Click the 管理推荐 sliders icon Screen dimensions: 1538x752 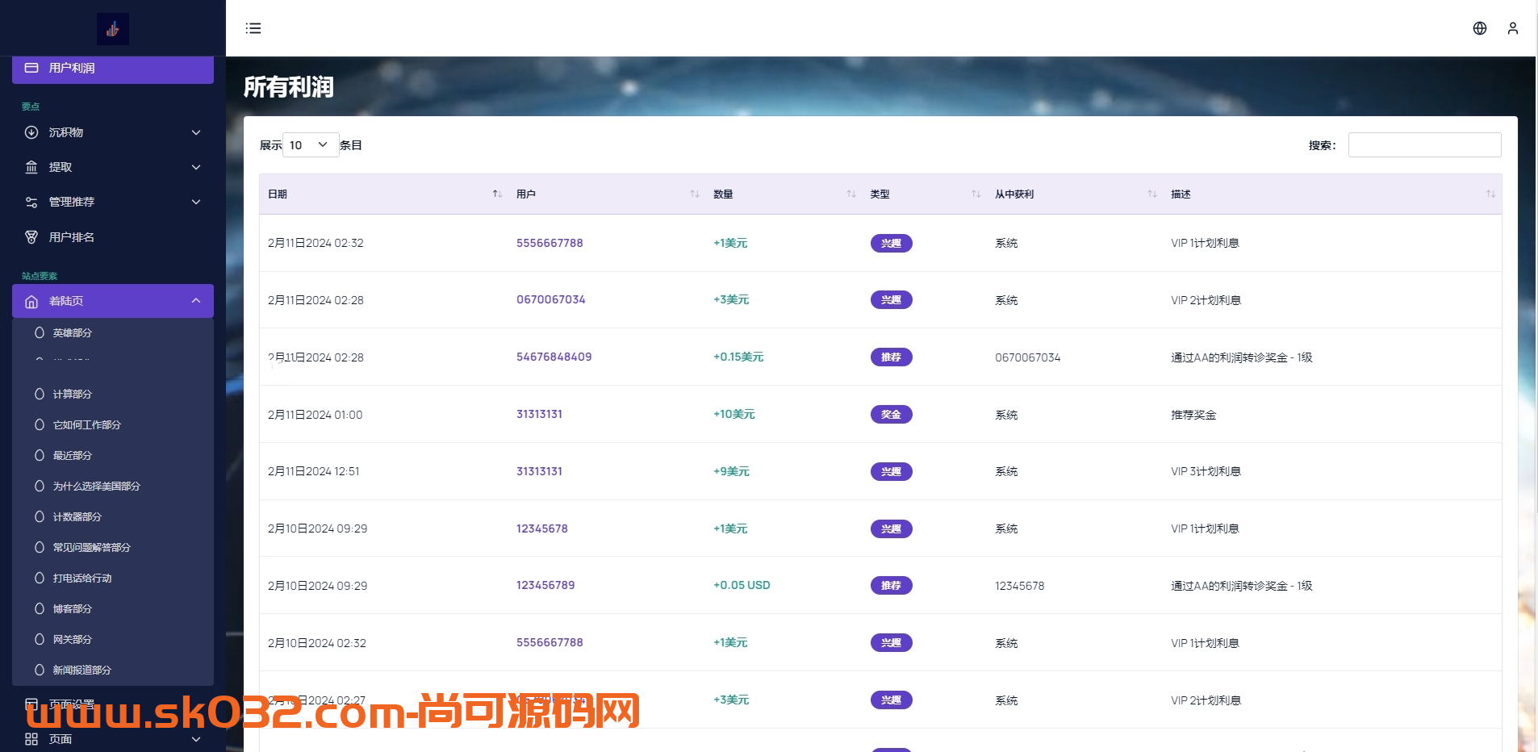tap(31, 202)
